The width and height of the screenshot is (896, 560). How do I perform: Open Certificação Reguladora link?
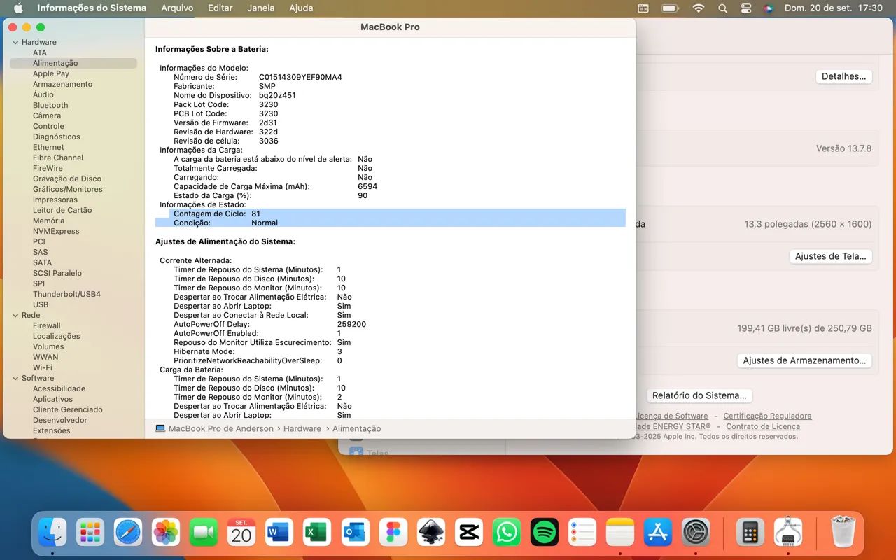point(767,416)
